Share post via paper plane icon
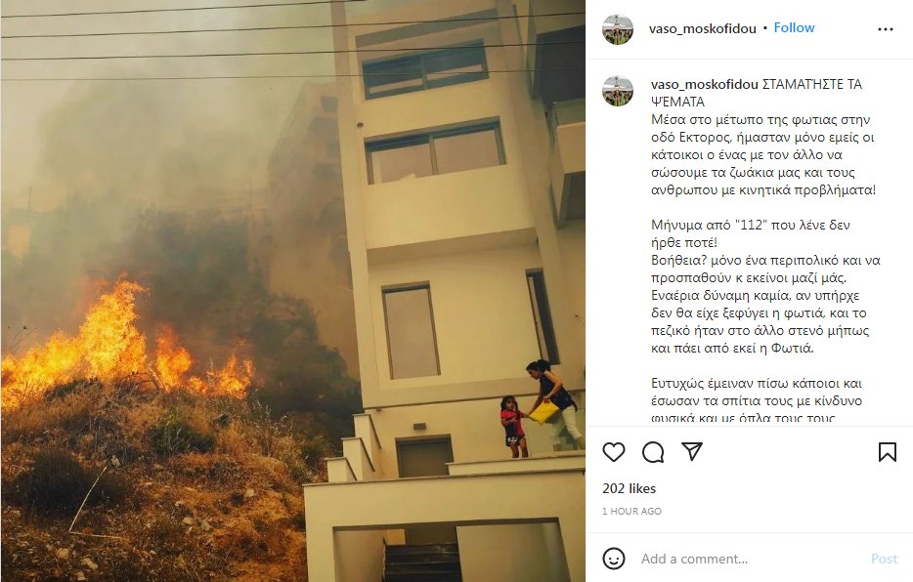The width and height of the screenshot is (913, 582). [692, 451]
